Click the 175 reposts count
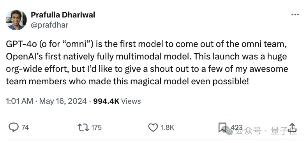 [96, 127]
